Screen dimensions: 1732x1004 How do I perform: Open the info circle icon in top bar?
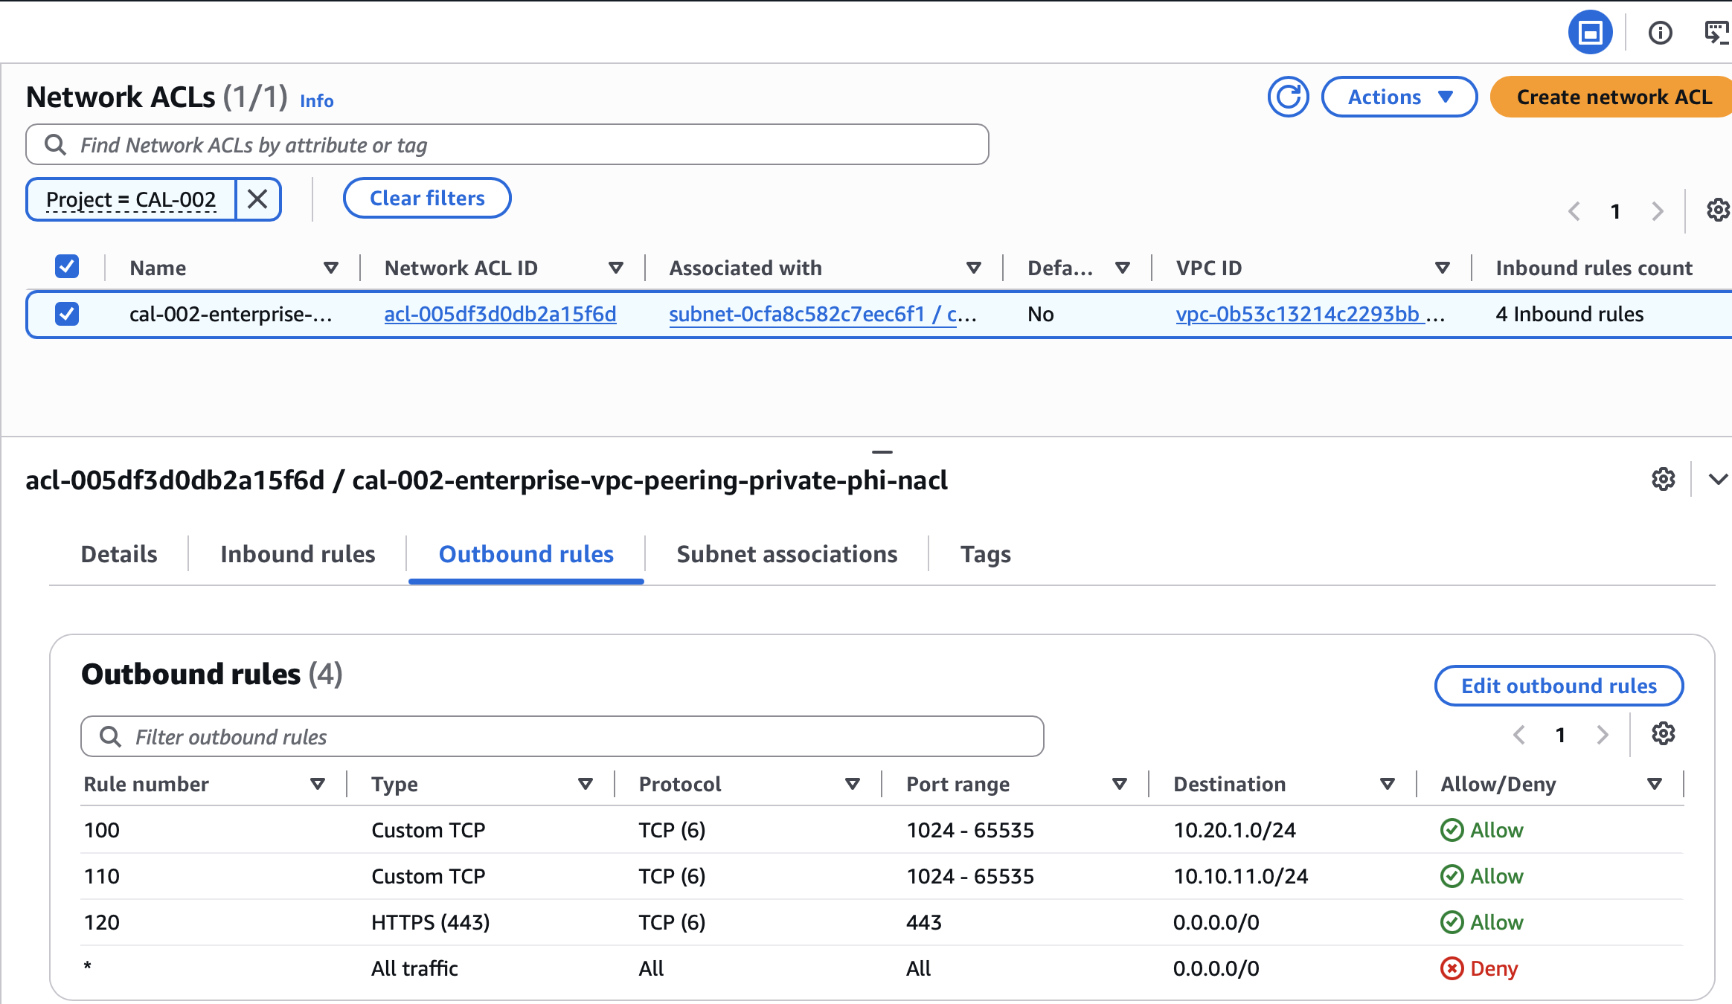pyautogui.click(x=1660, y=33)
